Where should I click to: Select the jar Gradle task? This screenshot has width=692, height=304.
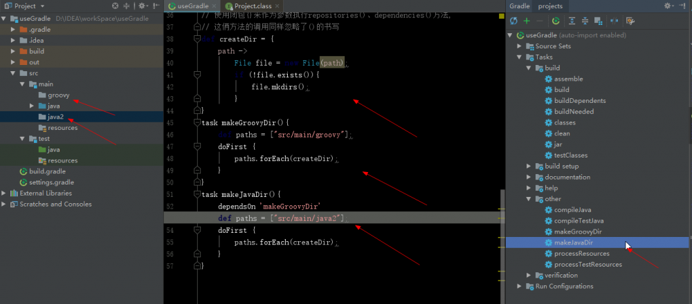tap(558, 144)
